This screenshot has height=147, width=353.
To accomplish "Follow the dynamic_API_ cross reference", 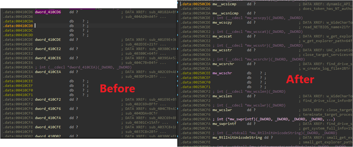I will click(340, 4).
